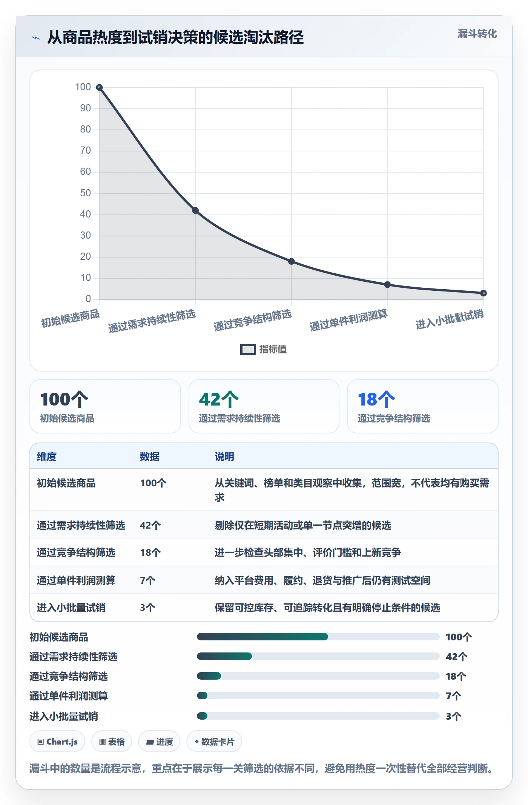
Task: Select the chart point for 进入小批量试销
Action: [x=483, y=293]
